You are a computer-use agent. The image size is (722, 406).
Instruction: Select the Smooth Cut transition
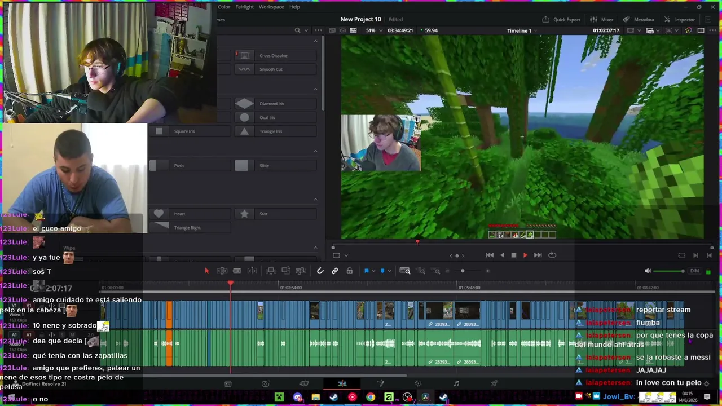(x=275, y=69)
